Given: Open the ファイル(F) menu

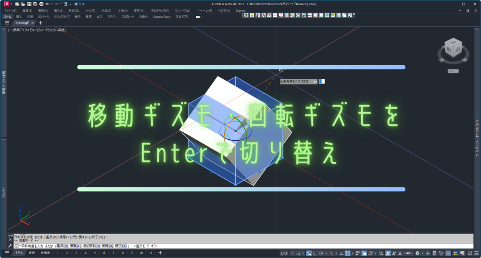Looking at the screenshot, I should (10, 10).
